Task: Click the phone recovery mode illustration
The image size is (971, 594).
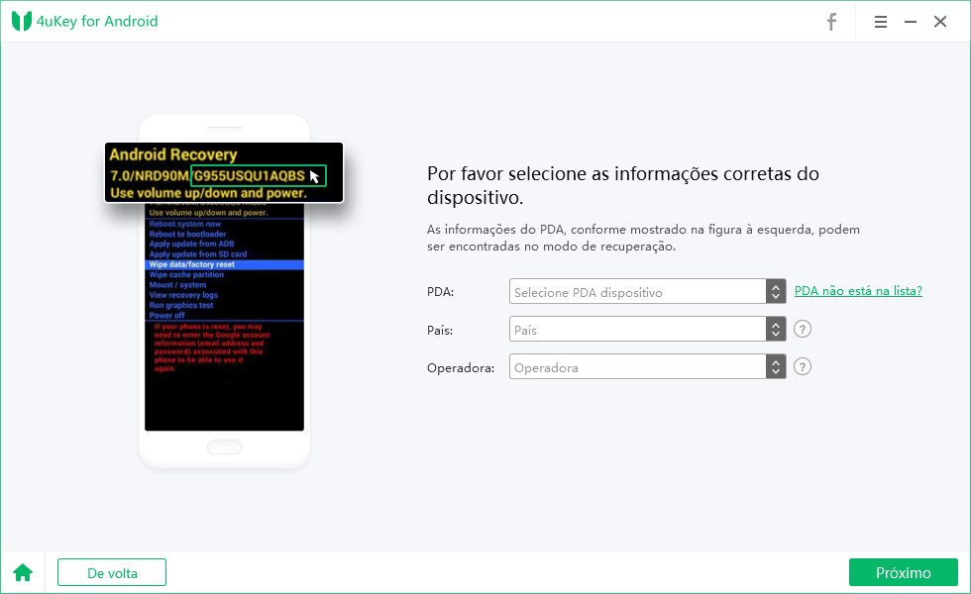Action: 224,291
